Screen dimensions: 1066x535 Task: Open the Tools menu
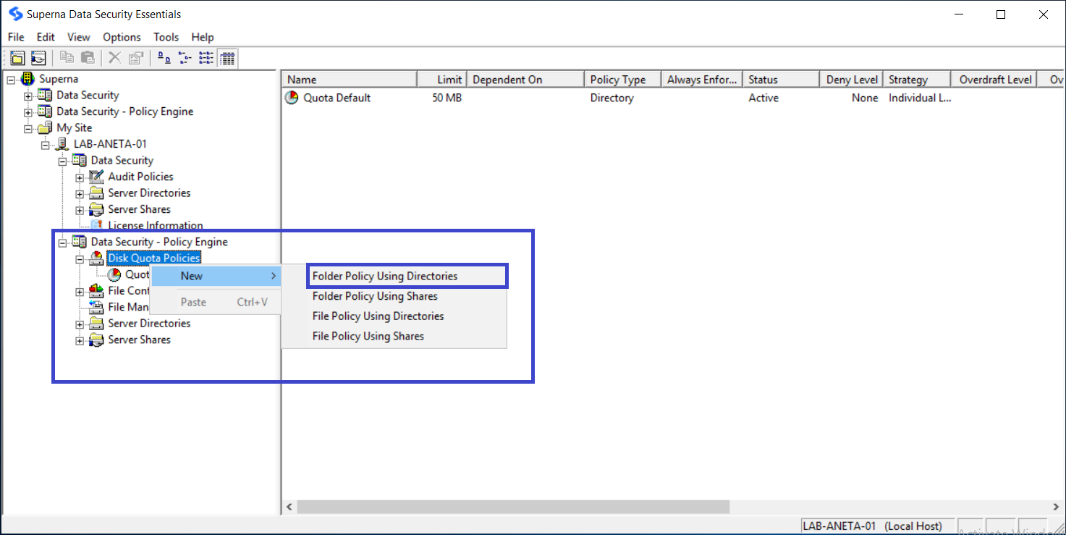(166, 37)
